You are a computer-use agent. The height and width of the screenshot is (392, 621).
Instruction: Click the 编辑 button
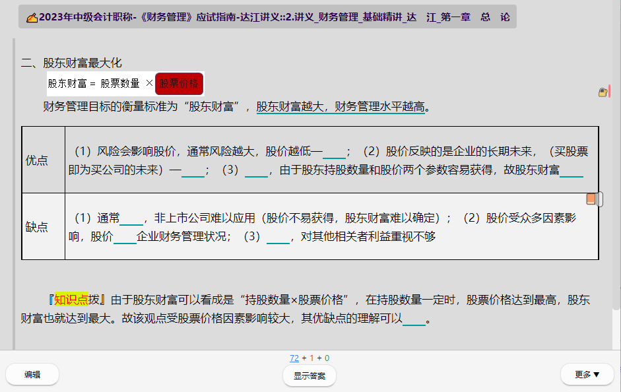click(x=32, y=375)
